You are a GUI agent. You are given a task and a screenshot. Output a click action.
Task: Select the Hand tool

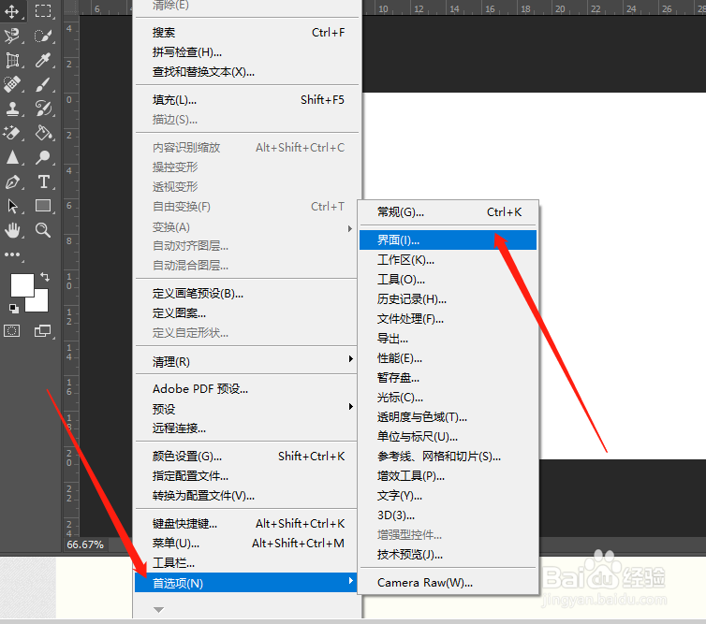click(12, 230)
